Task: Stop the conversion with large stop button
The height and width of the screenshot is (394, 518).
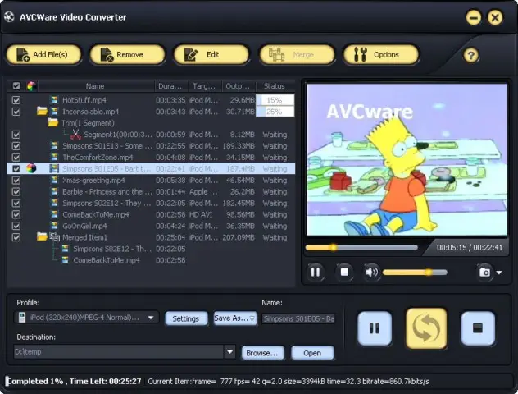Action: [478, 328]
